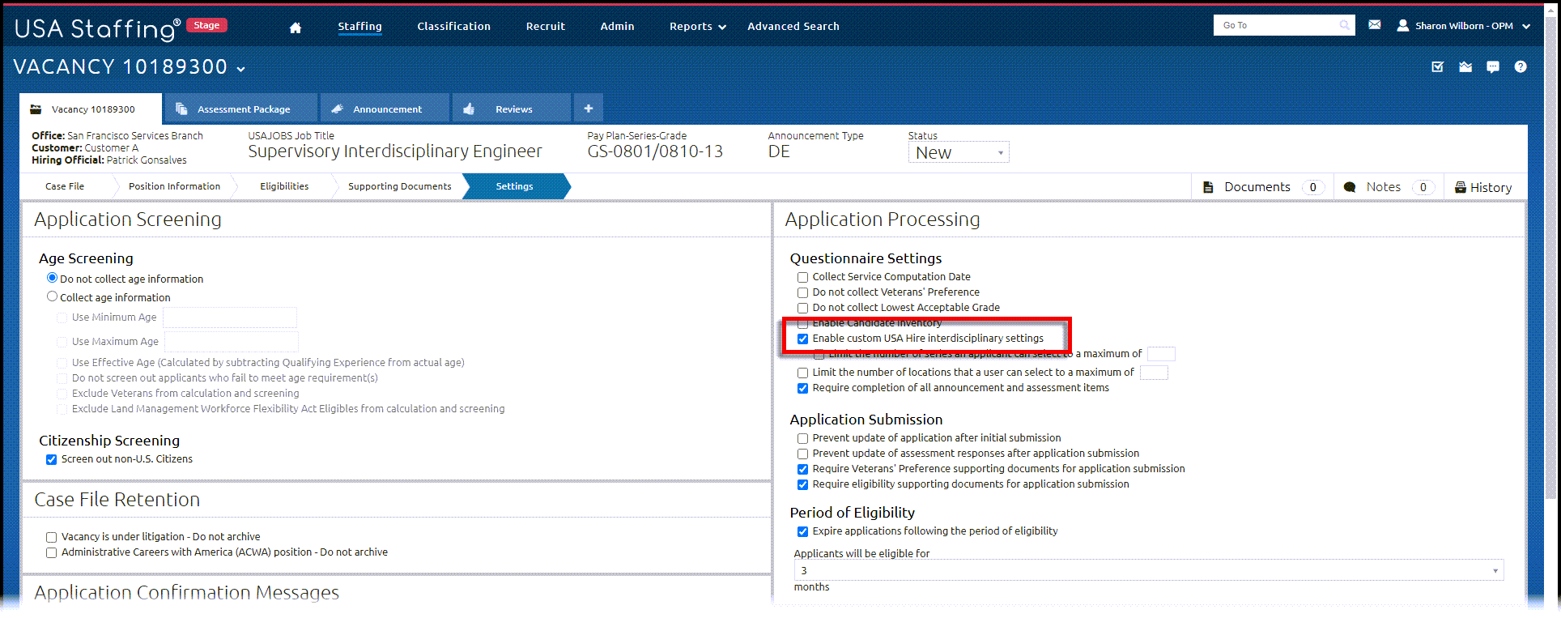Image resolution: width=1561 pixels, height=618 pixels.
Task: Click the checklist icon in header
Action: (x=1438, y=67)
